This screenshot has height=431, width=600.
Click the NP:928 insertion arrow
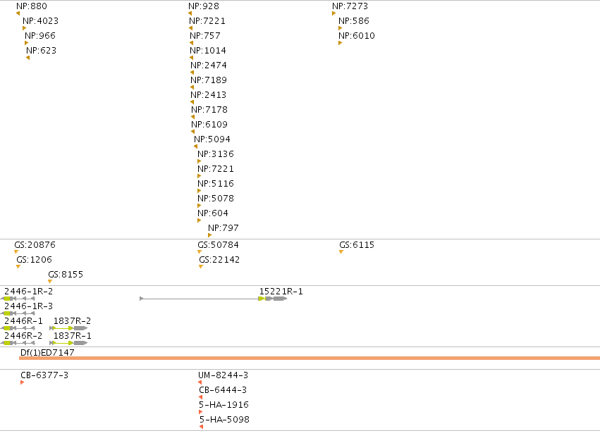point(190,13)
